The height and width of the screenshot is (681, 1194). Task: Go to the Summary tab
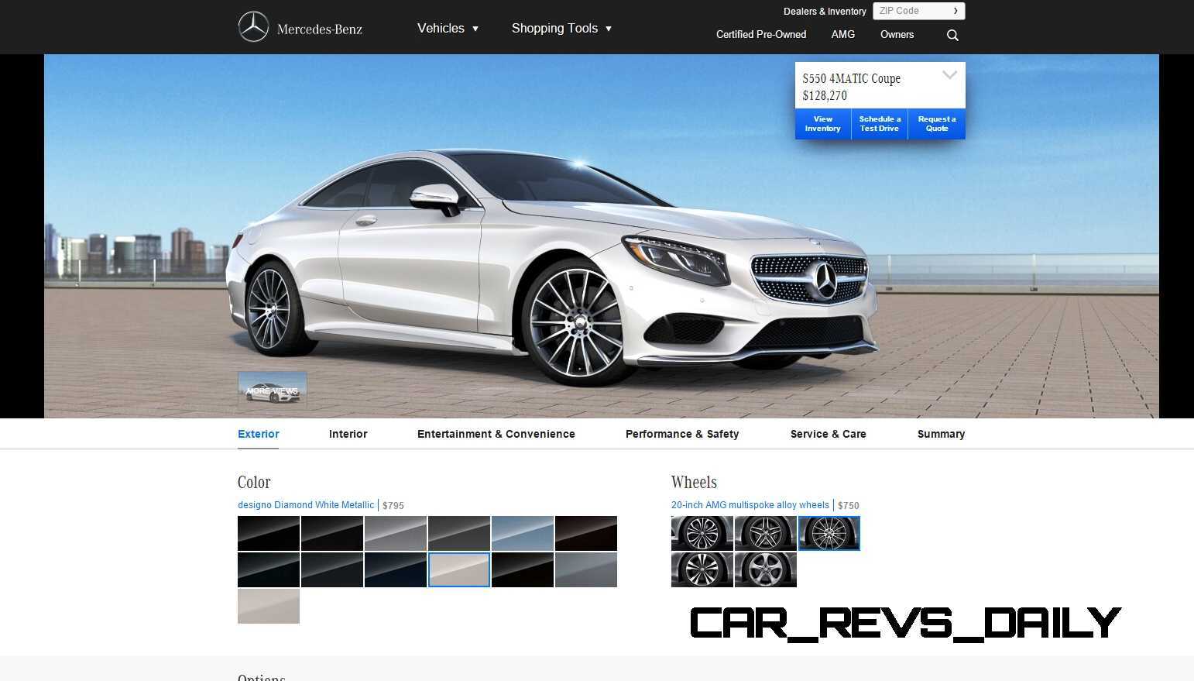click(x=942, y=434)
